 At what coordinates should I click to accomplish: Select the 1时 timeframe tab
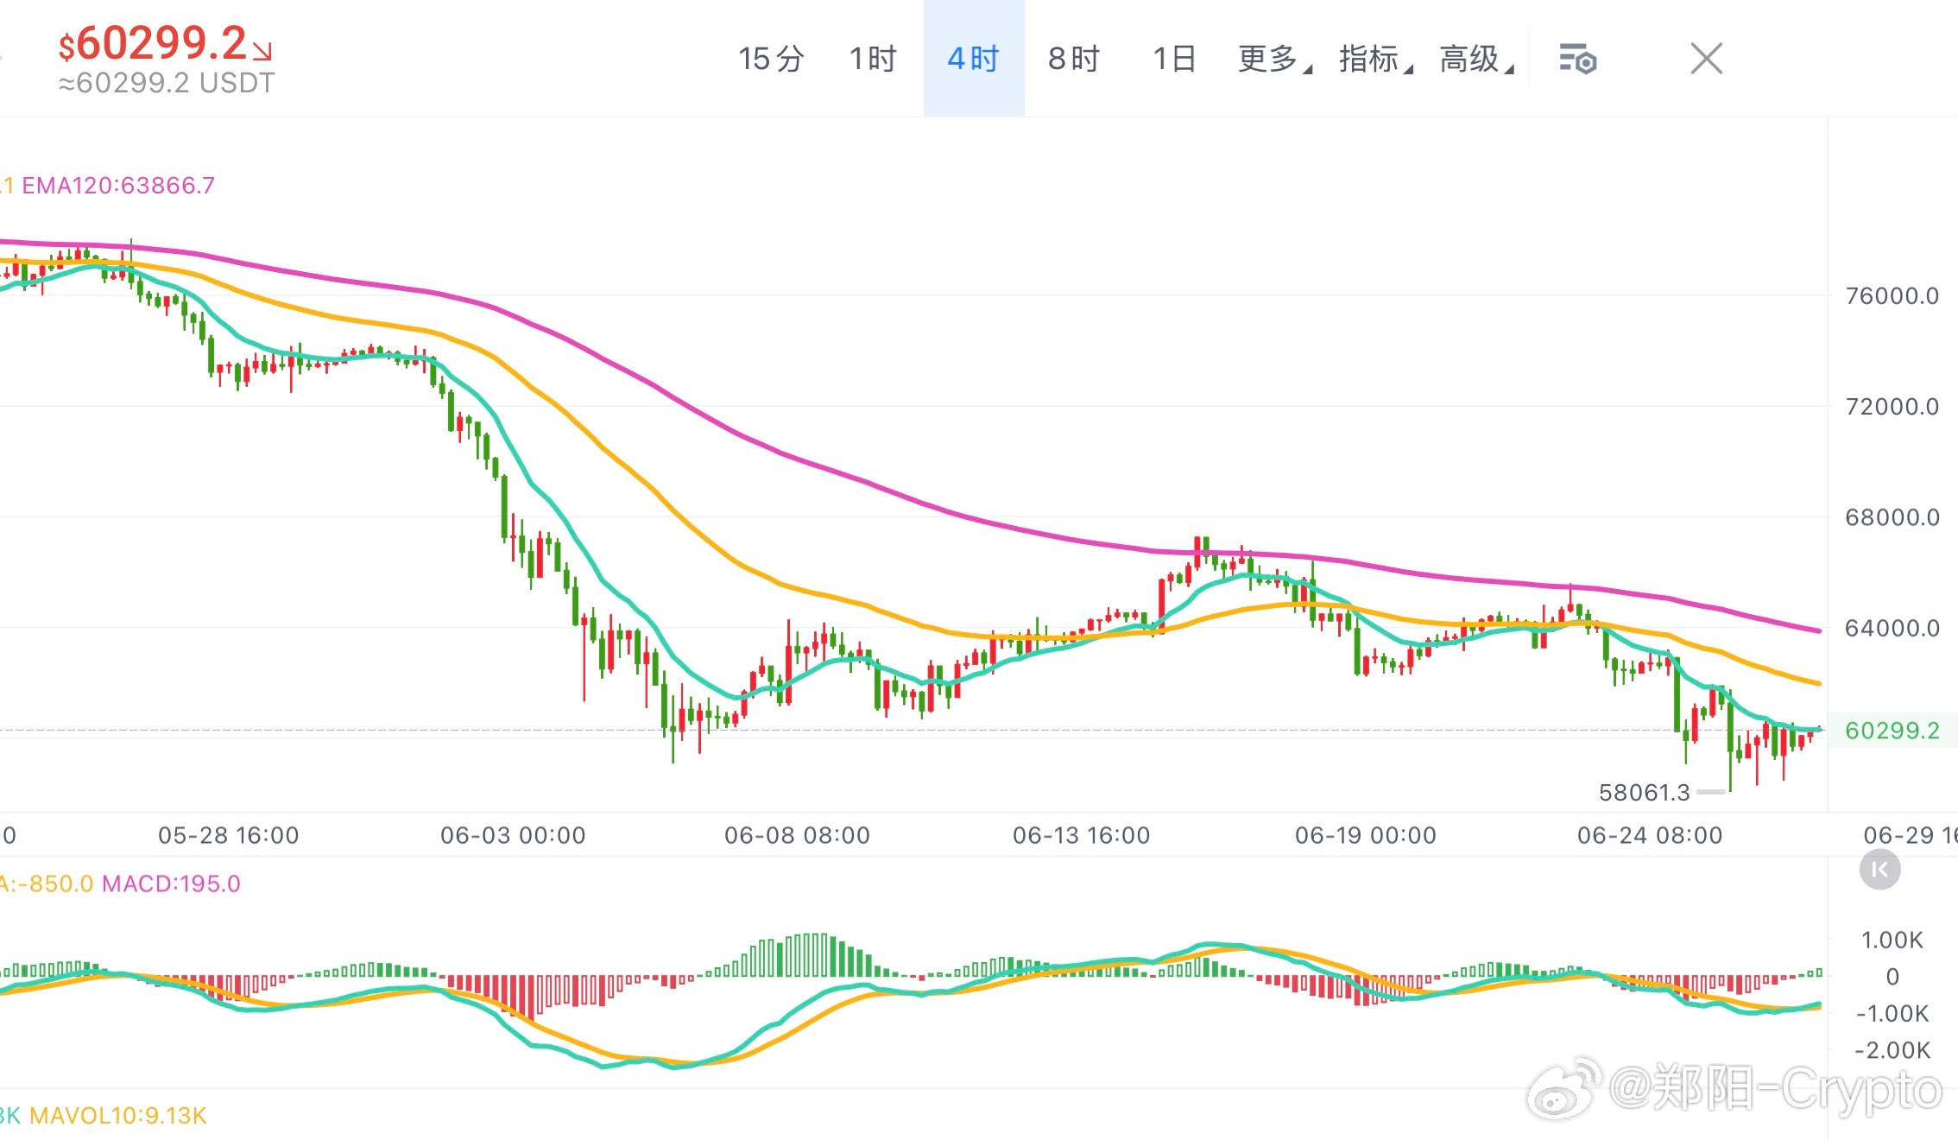873,59
